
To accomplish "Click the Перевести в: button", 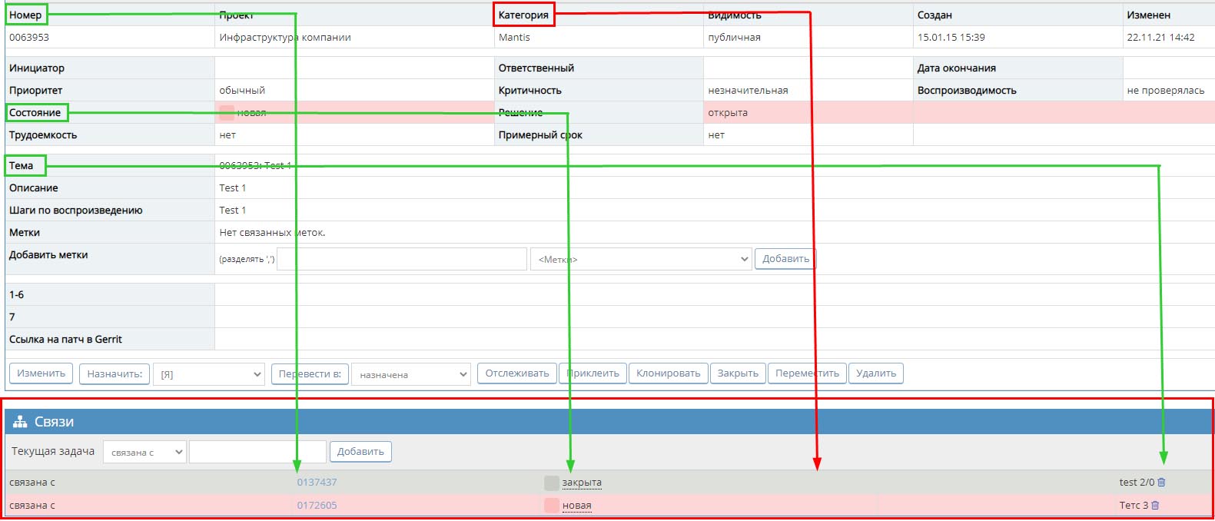I will [310, 373].
